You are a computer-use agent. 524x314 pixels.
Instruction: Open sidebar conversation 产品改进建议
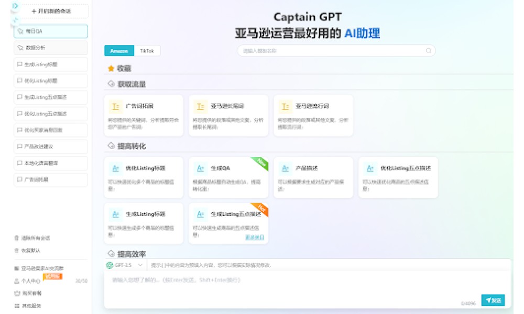point(51,147)
